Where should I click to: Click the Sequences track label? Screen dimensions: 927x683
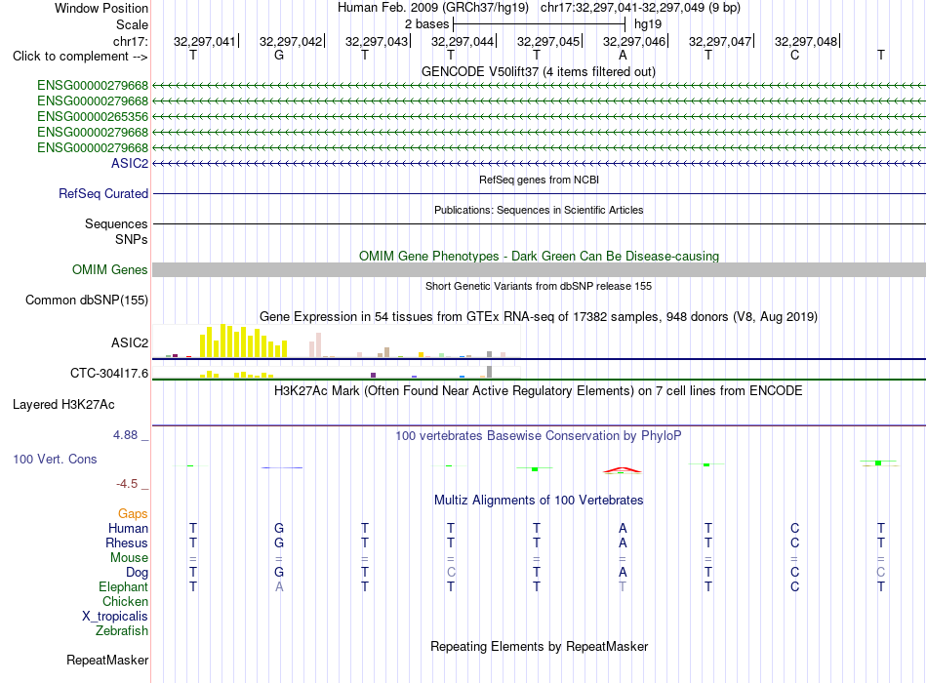point(116,223)
